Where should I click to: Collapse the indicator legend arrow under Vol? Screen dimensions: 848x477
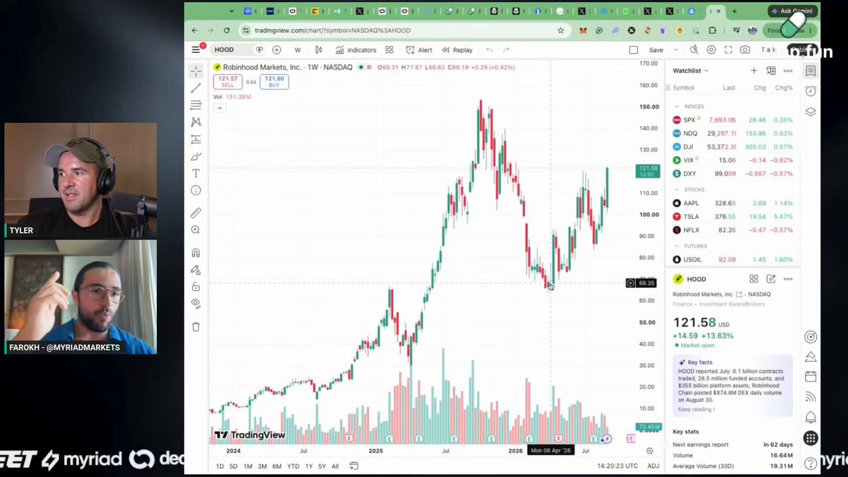220,108
